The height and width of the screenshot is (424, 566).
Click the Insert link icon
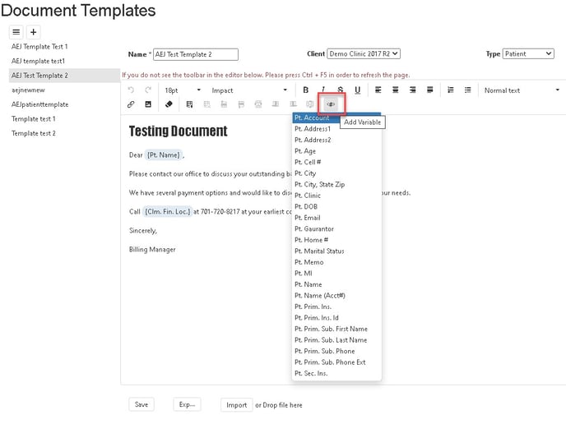coord(131,104)
